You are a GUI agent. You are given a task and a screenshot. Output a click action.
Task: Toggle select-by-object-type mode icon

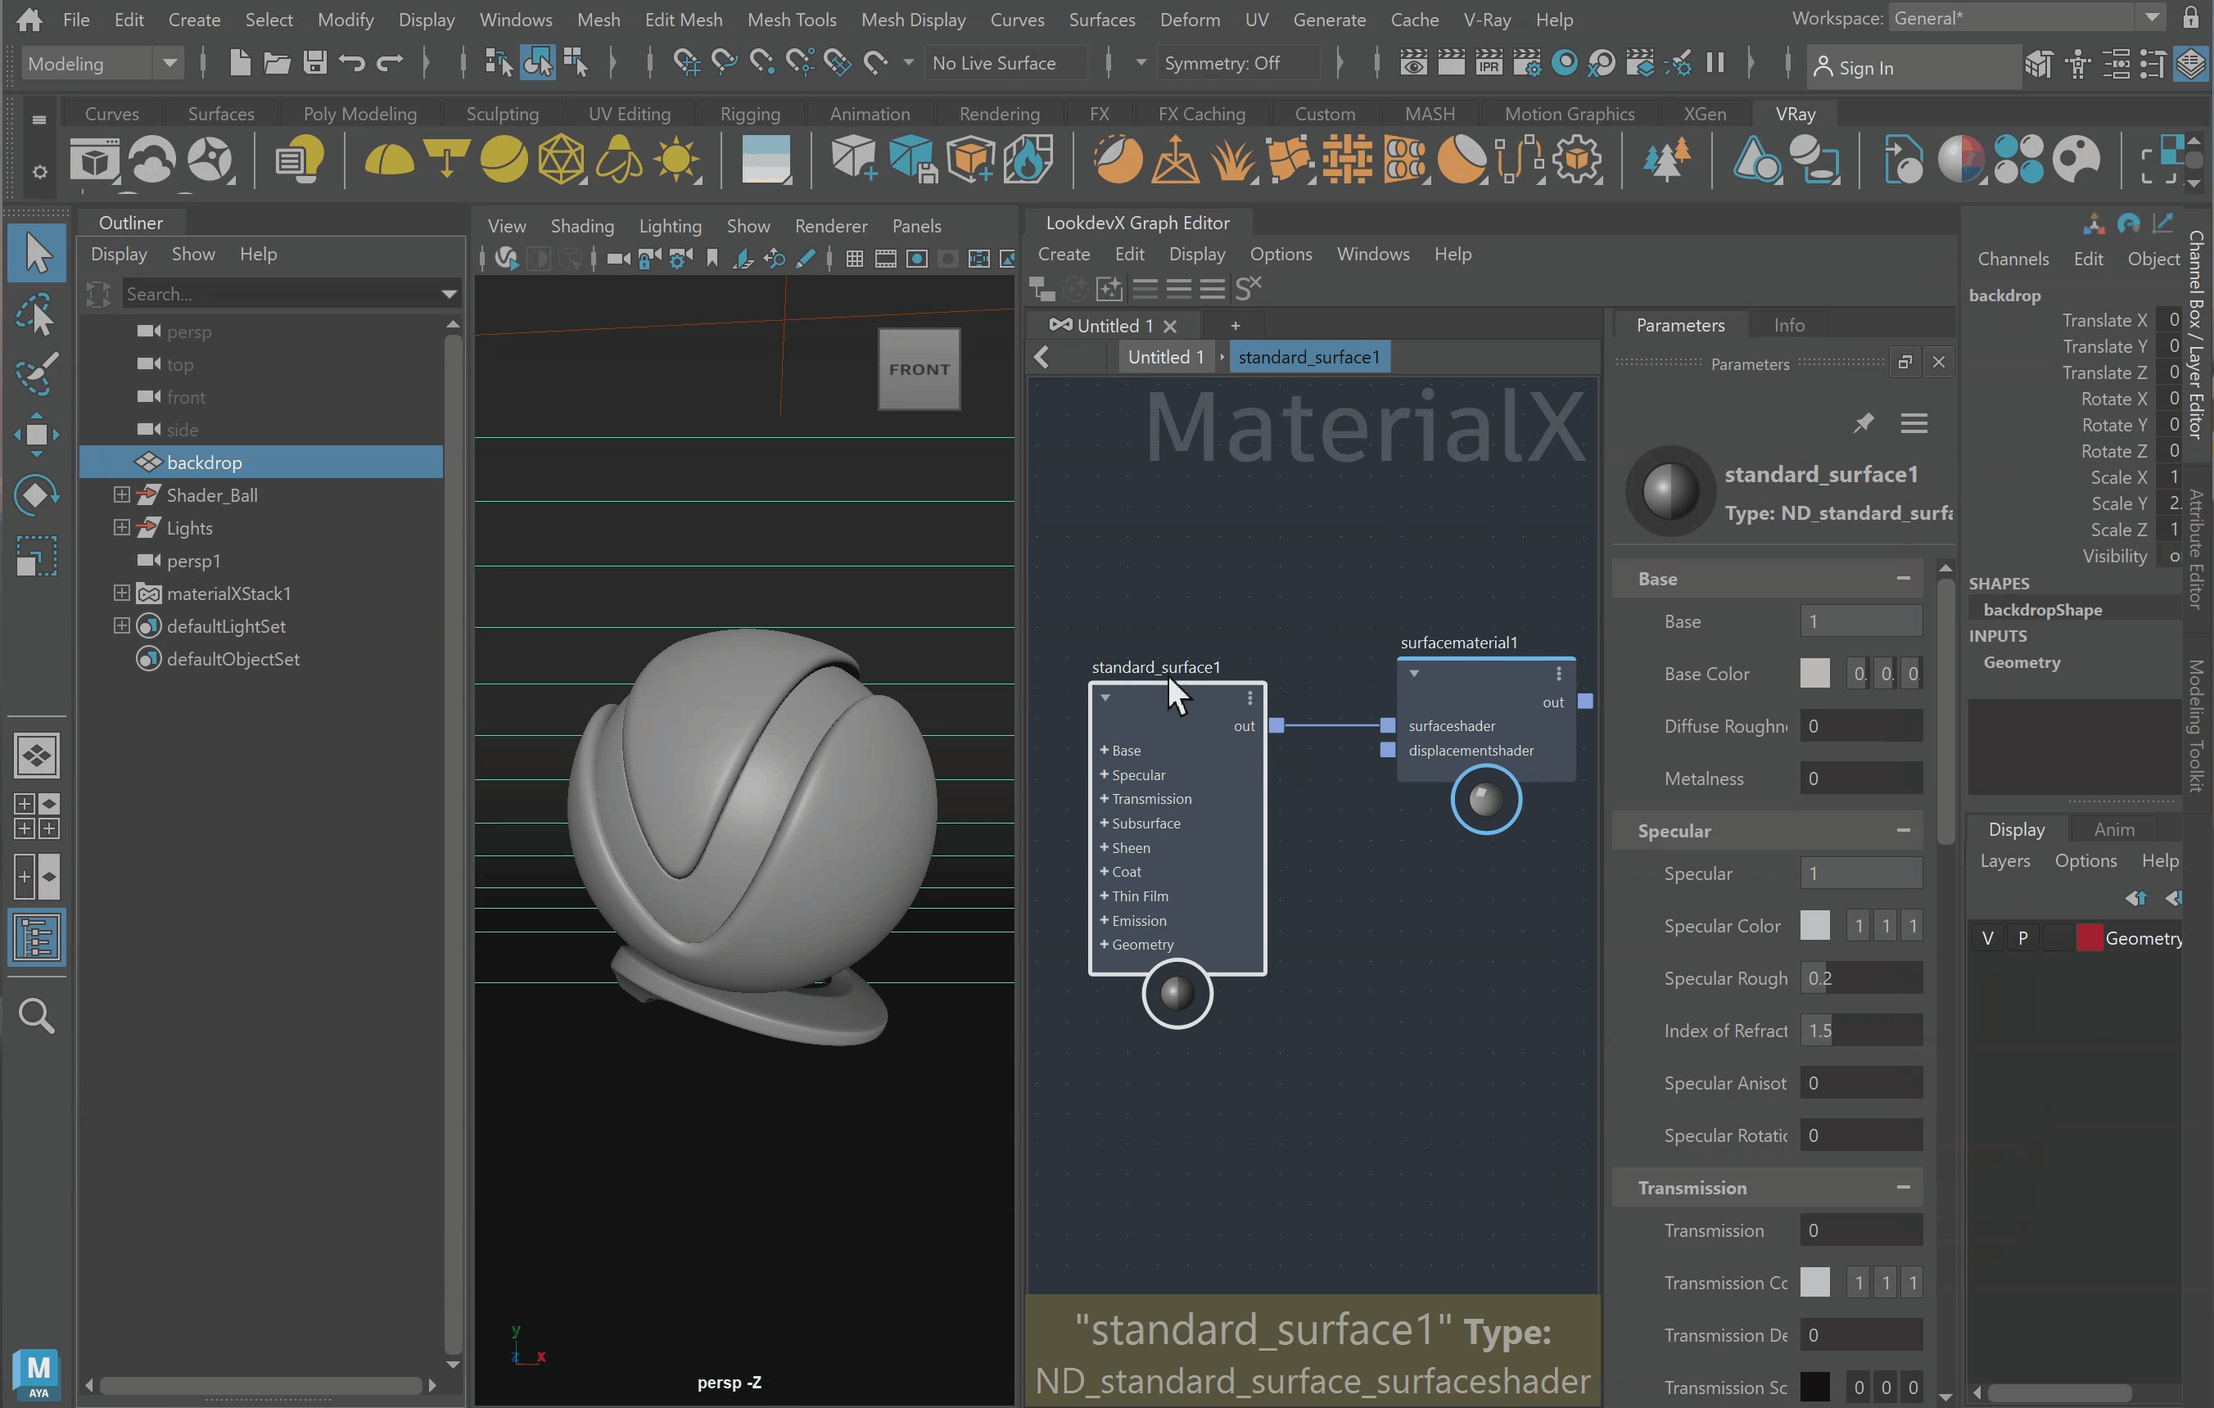pyautogui.click(x=538, y=63)
